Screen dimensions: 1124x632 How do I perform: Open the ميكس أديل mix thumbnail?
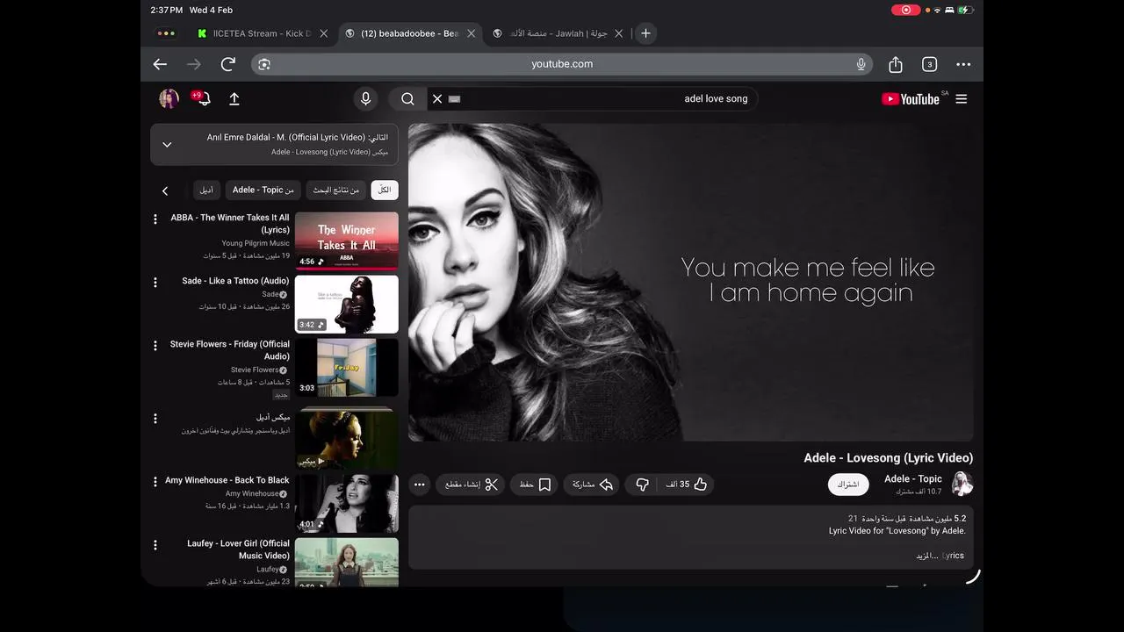coord(347,438)
